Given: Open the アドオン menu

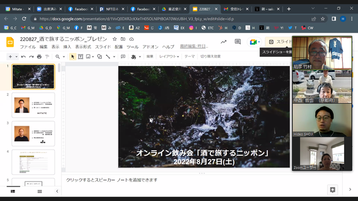Looking at the screenshot, I should [x=150, y=47].
